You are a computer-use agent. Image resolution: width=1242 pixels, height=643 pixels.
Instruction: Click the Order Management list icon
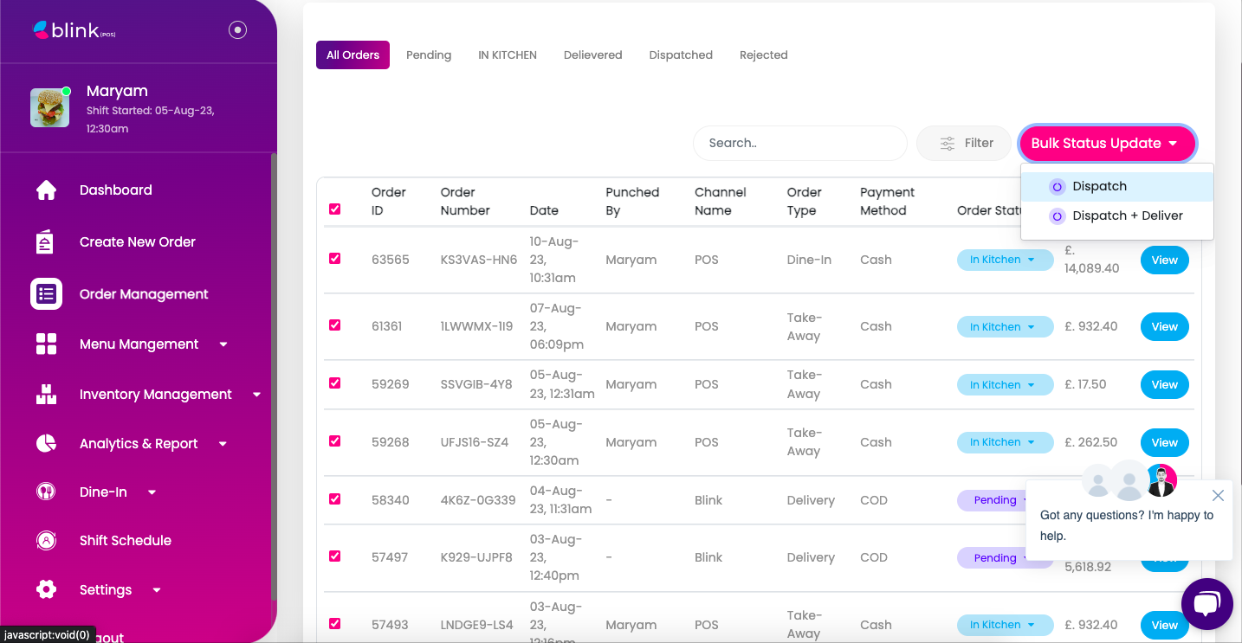coord(46,294)
